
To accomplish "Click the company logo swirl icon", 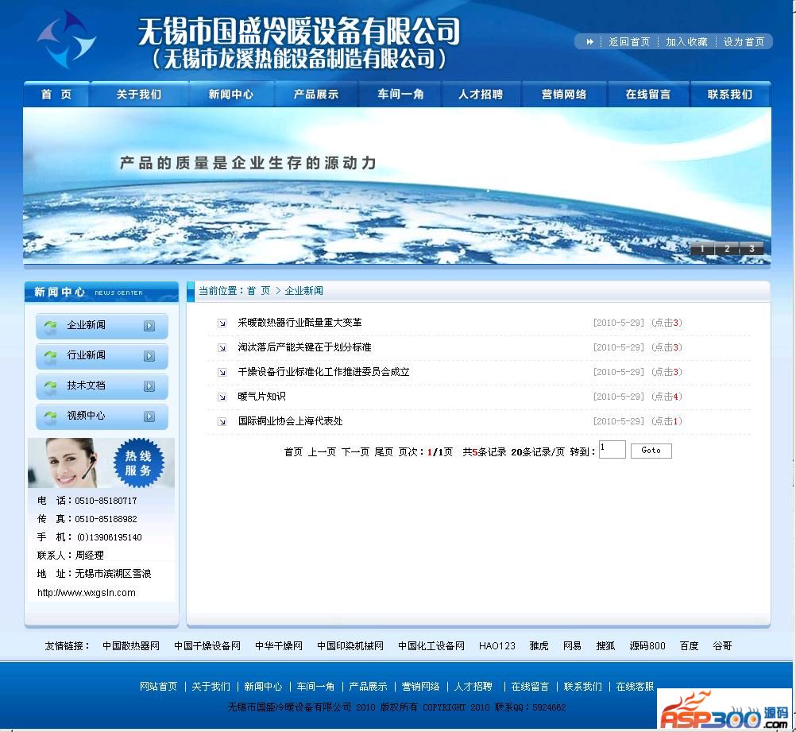I will click(67, 39).
